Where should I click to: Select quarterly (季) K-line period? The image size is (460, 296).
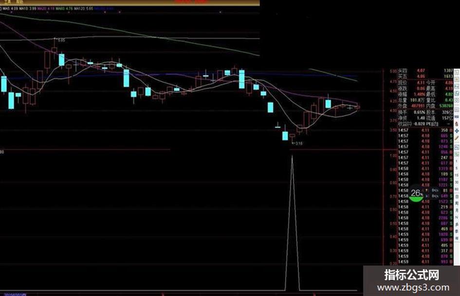point(457,231)
